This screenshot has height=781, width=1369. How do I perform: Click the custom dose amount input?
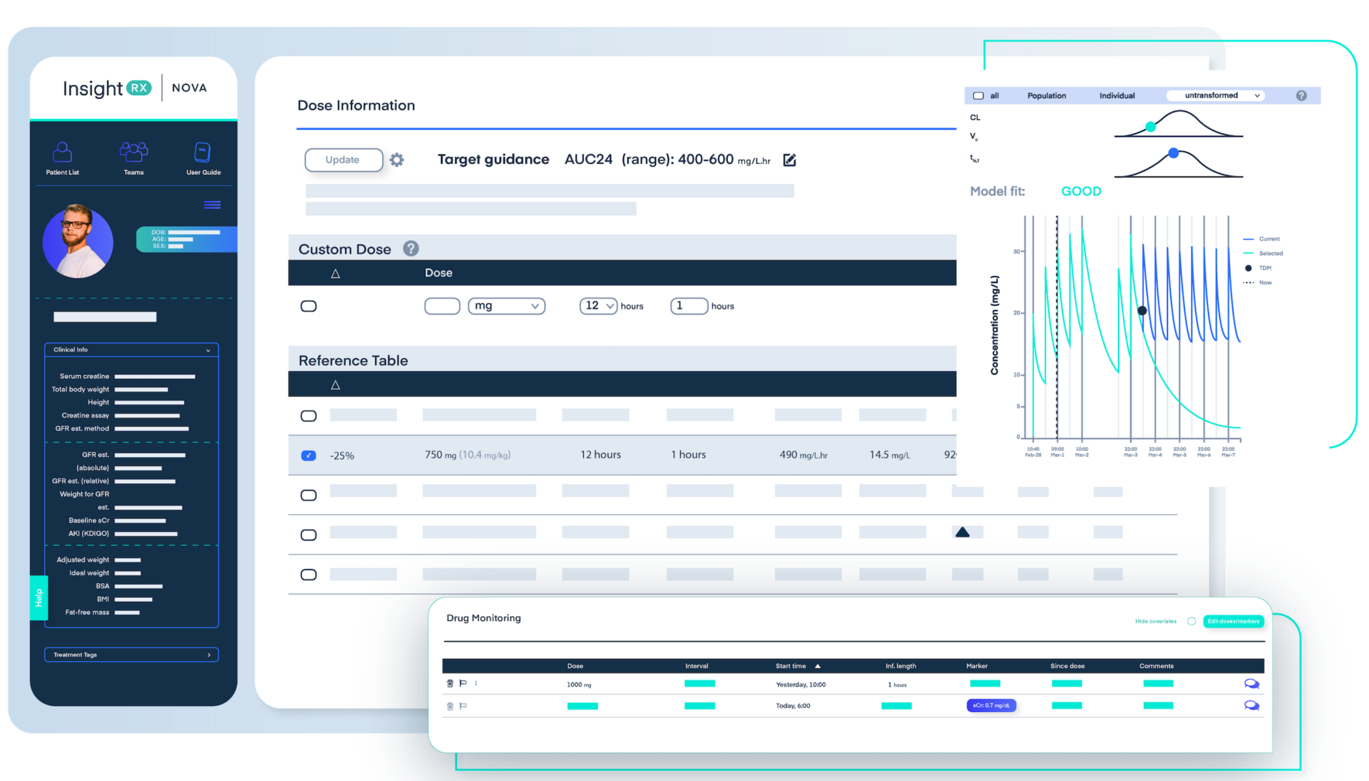pos(442,306)
